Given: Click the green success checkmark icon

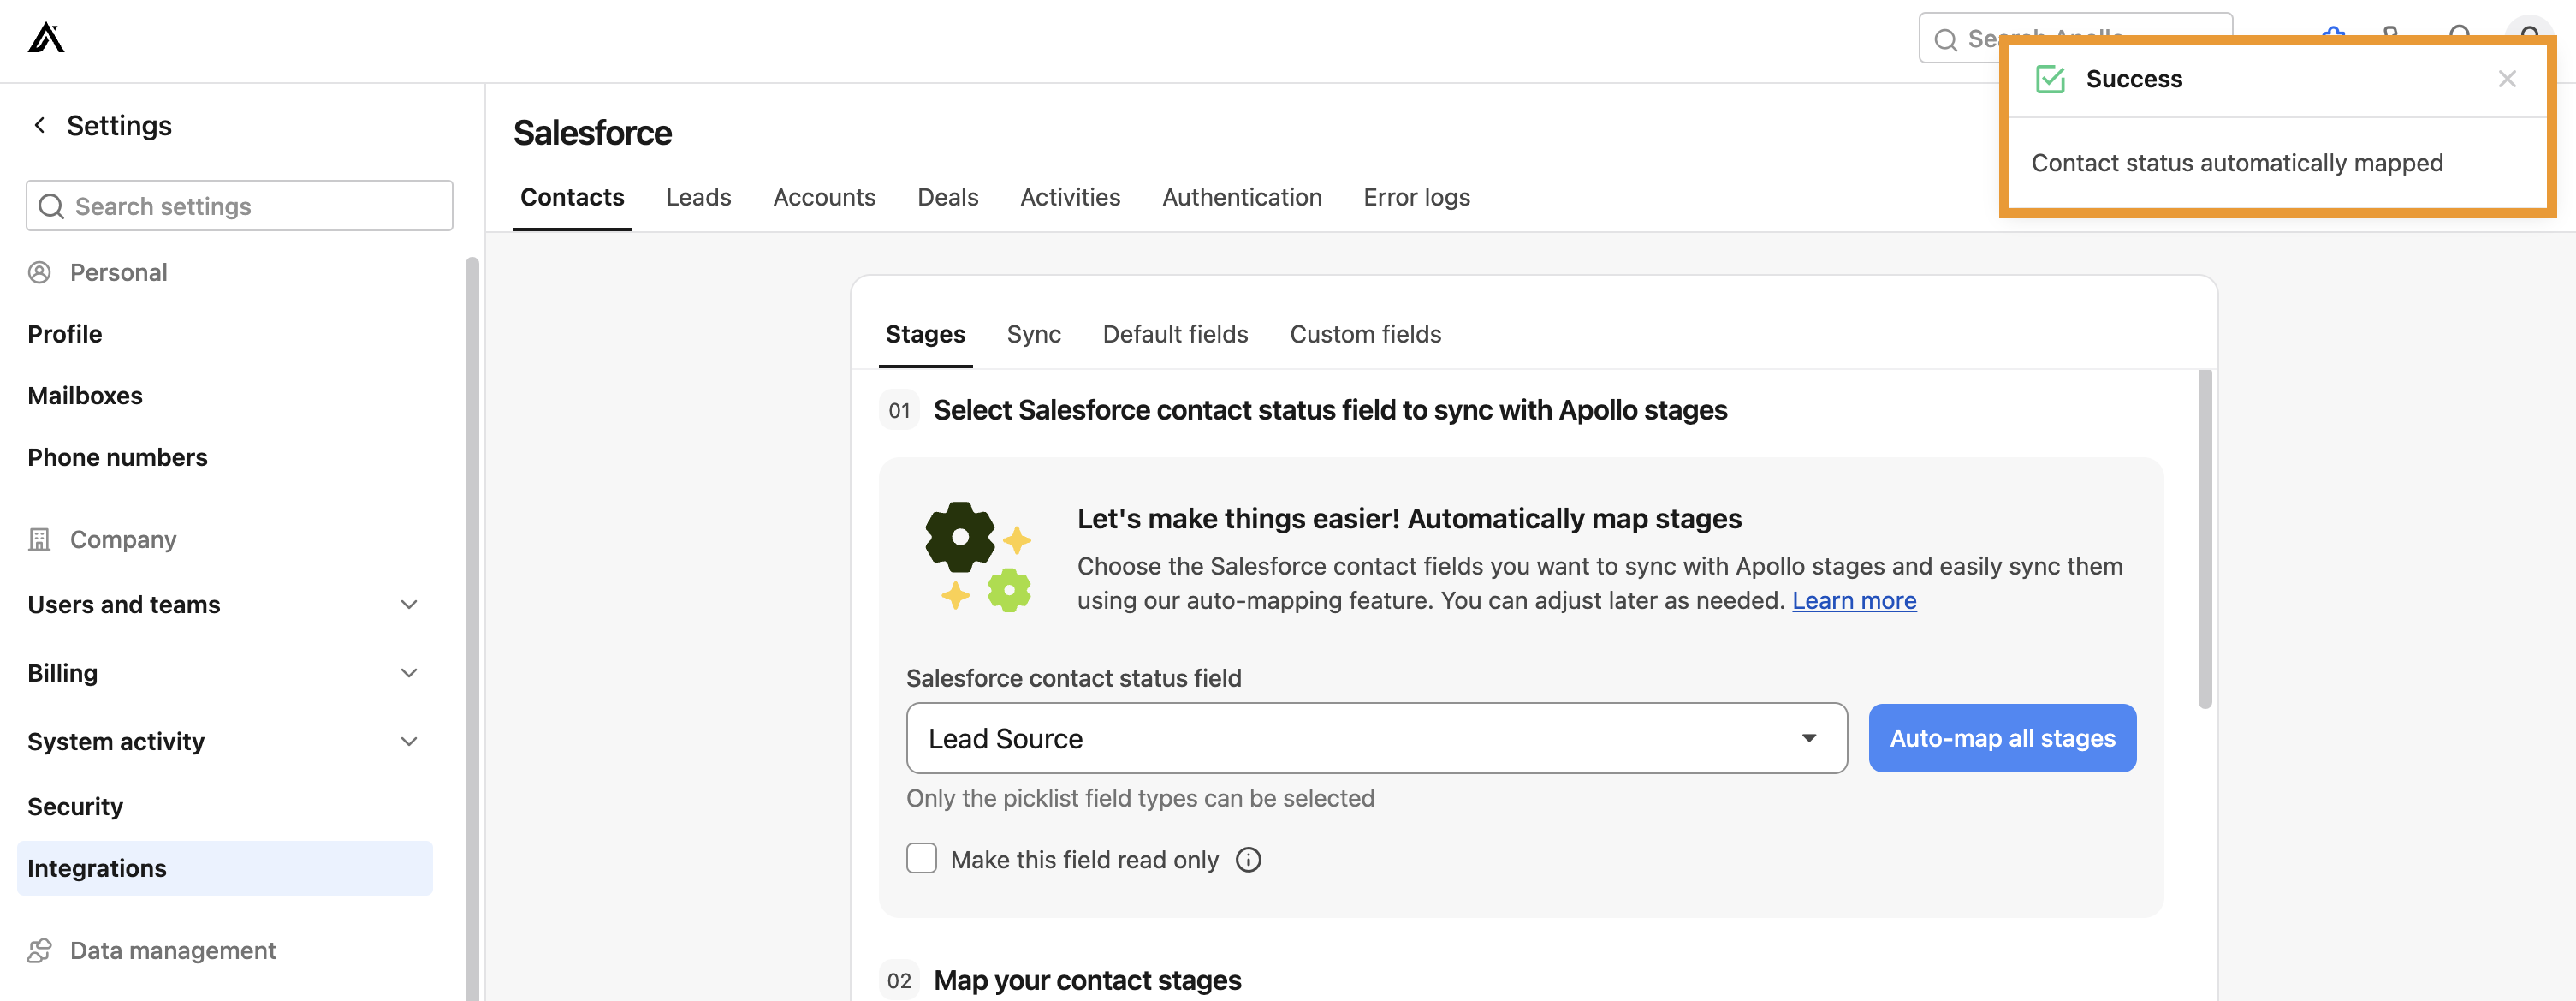Looking at the screenshot, I should (2051, 78).
